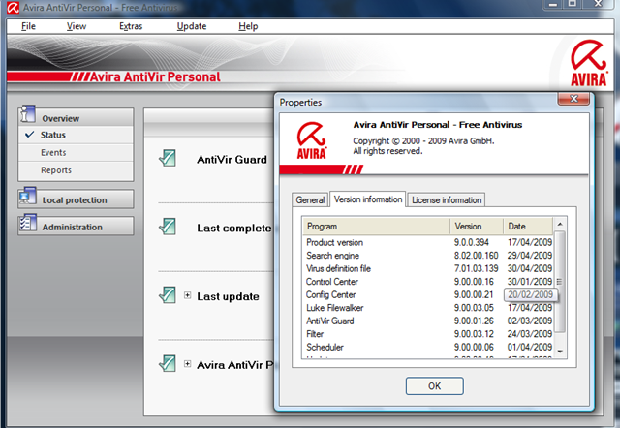Select the Filter row
This screenshot has height=428, width=620.
tap(428, 333)
